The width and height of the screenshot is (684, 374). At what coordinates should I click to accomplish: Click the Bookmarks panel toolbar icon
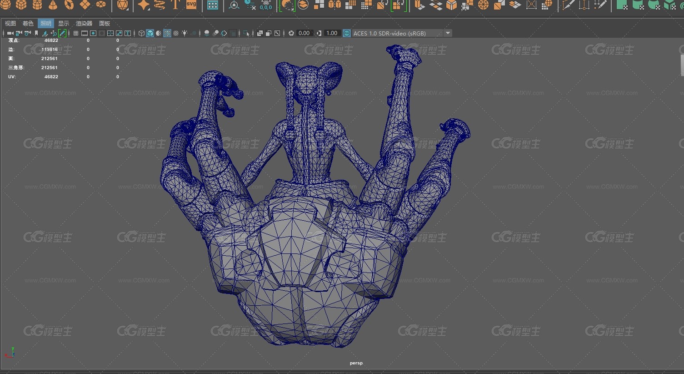tap(36, 33)
